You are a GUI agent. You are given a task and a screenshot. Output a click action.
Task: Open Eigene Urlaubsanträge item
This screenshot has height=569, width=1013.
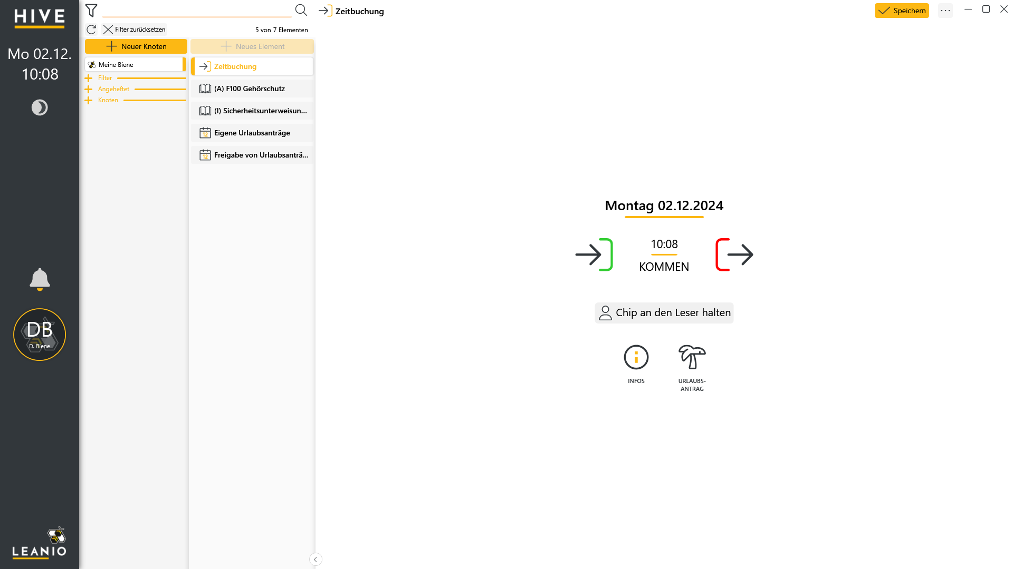252,133
